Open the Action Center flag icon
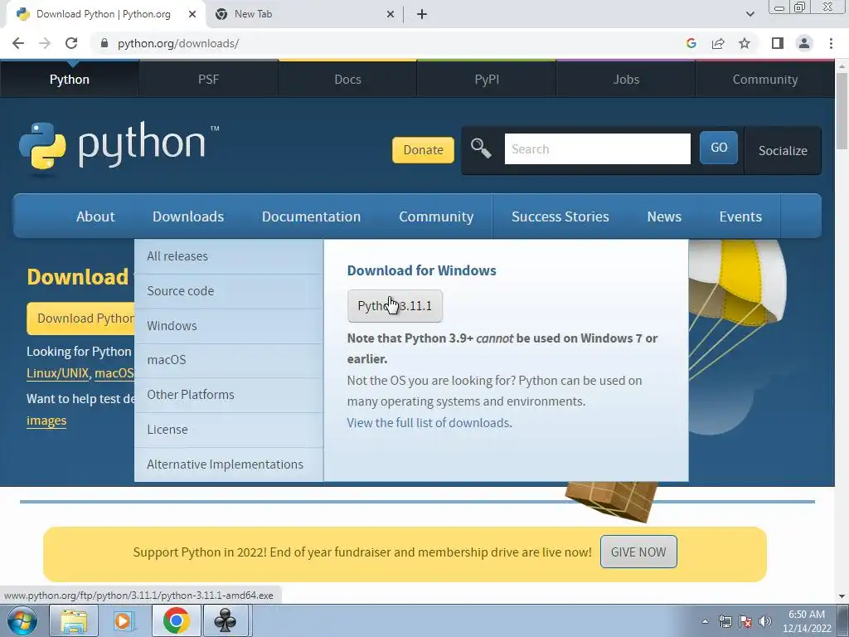This screenshot has height=637, width=849. pos(745,621)
